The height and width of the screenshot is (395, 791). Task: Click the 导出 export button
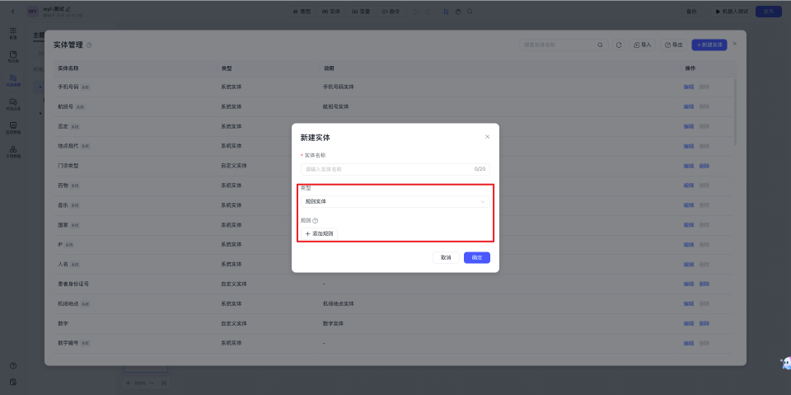tap(674, 45)
